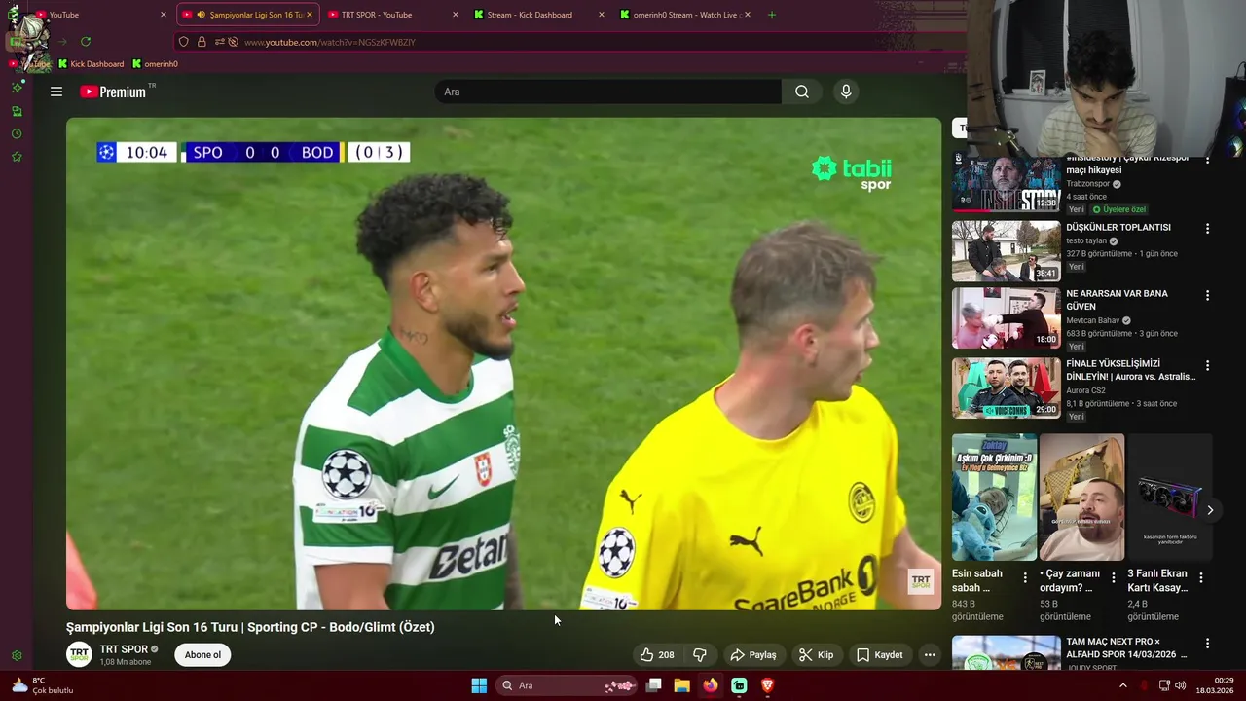Open the Kick app in the taskbar
Image resolution: width=1246 pixels, height=701 pixels.
(x=739, y=685)
